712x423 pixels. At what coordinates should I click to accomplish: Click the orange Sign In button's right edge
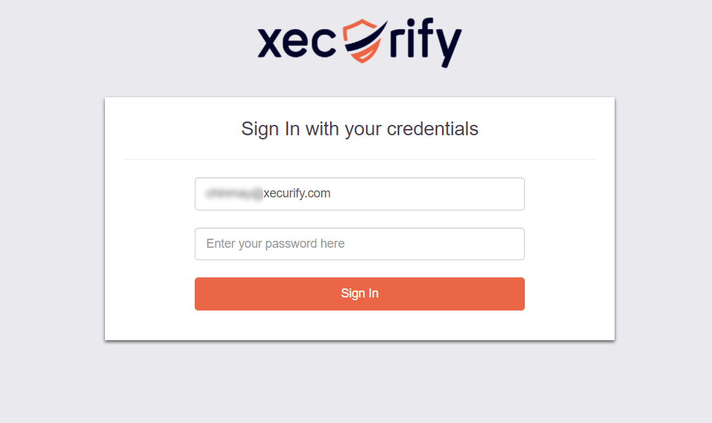coord(521,293)
